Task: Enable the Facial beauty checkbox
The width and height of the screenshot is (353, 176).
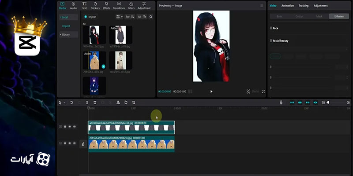Action: tap(271, 40)
